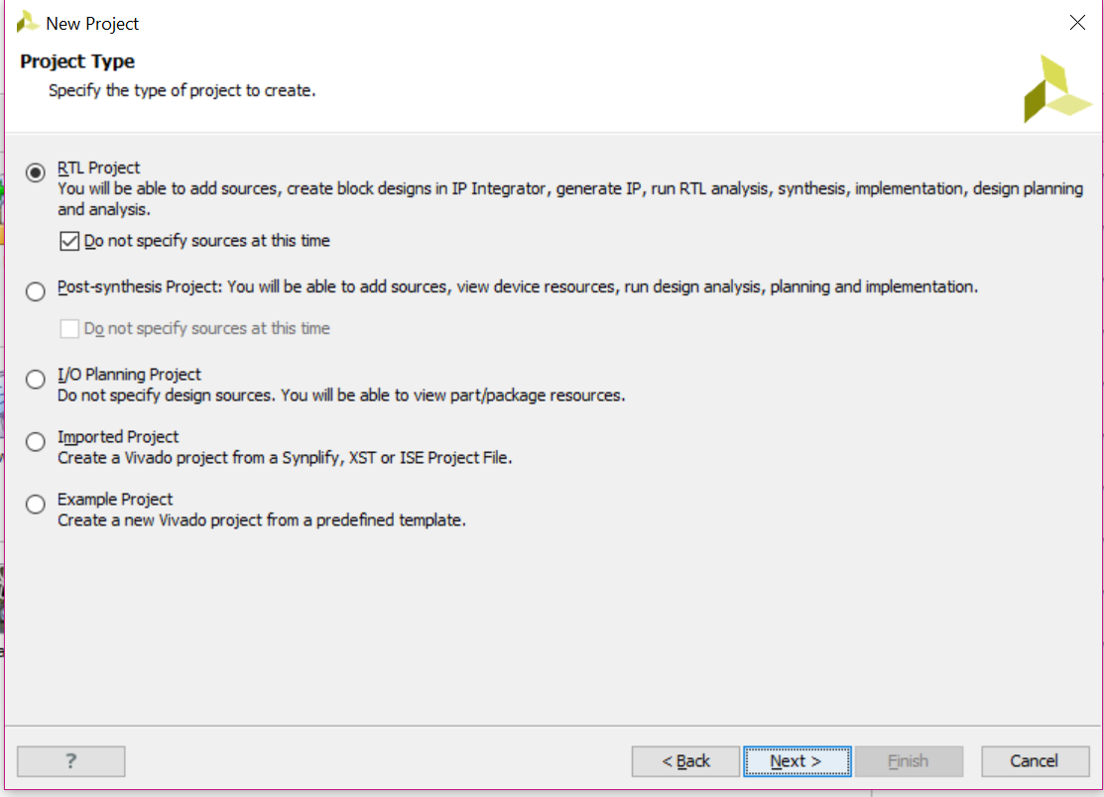1104x797 pixels.
Task: Click the disabled Finish button
Action: (909, 761)
